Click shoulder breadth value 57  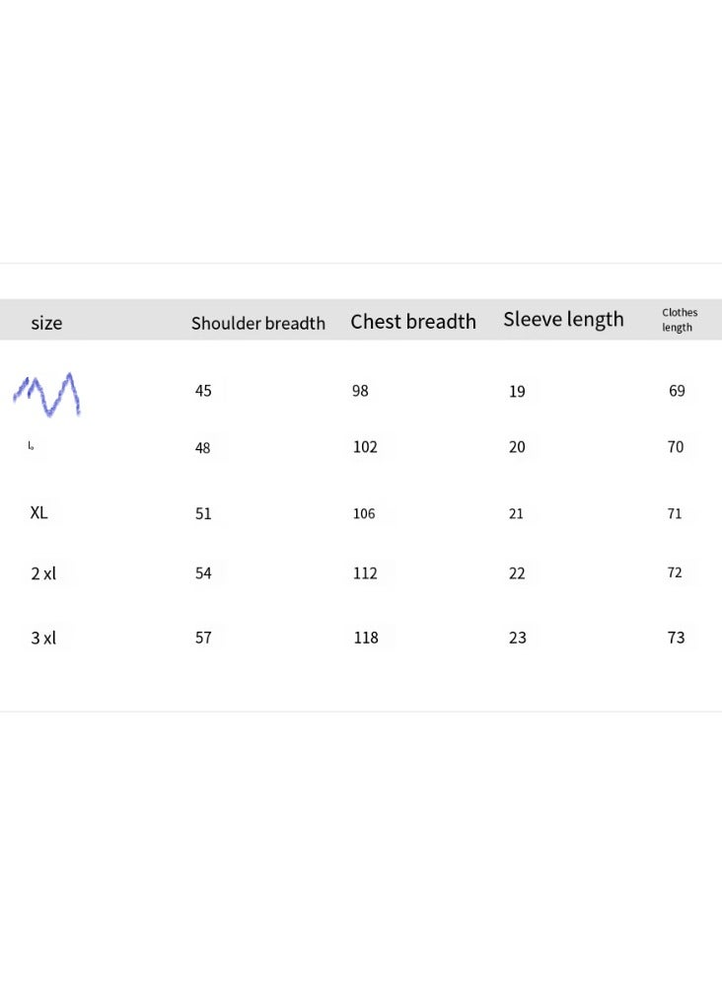pos(203,638)
